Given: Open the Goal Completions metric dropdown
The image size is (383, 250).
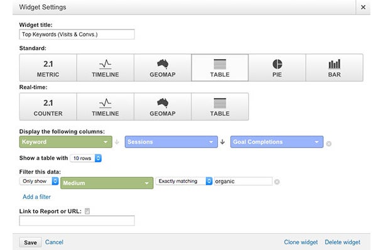Looking at the screenshot, I should [x=277, y=142].
